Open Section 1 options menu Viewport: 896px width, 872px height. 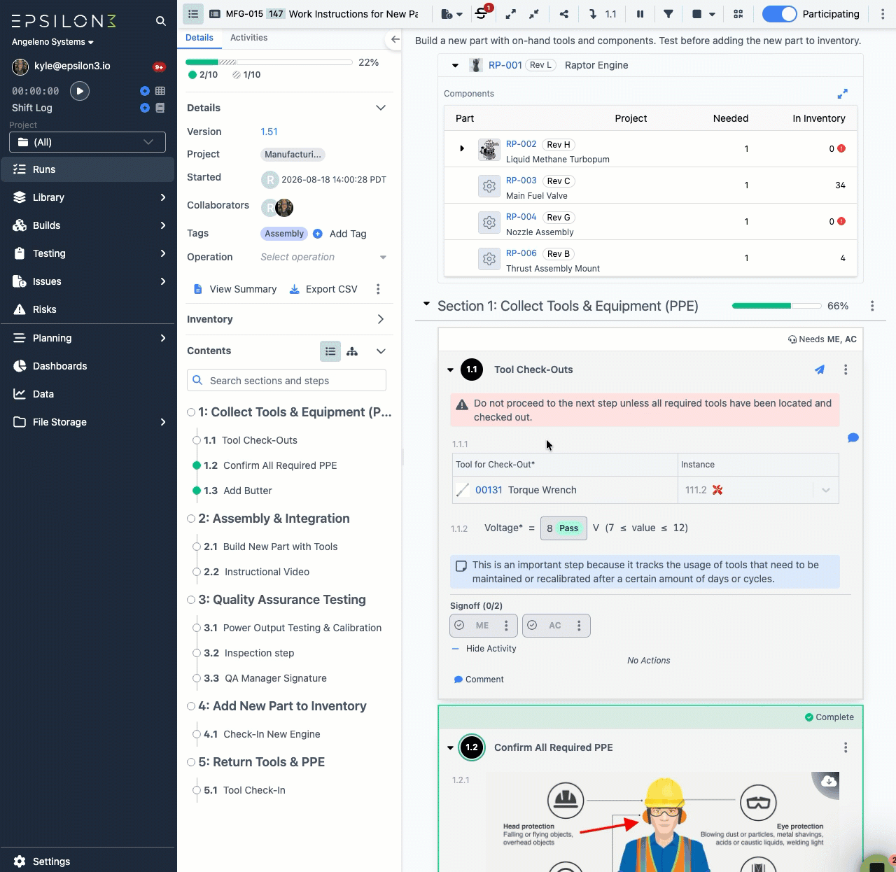tap(872, 306)
